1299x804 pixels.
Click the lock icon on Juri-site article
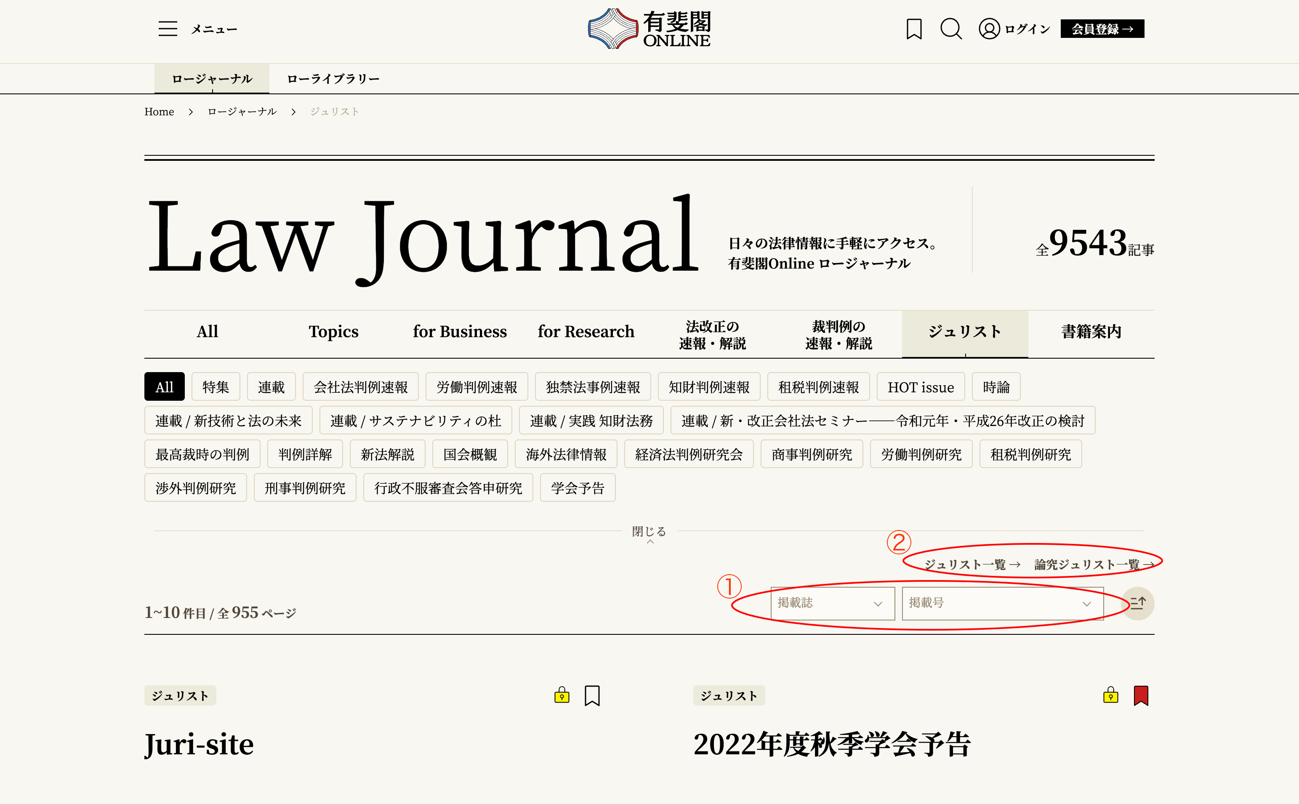click(562, 695)
